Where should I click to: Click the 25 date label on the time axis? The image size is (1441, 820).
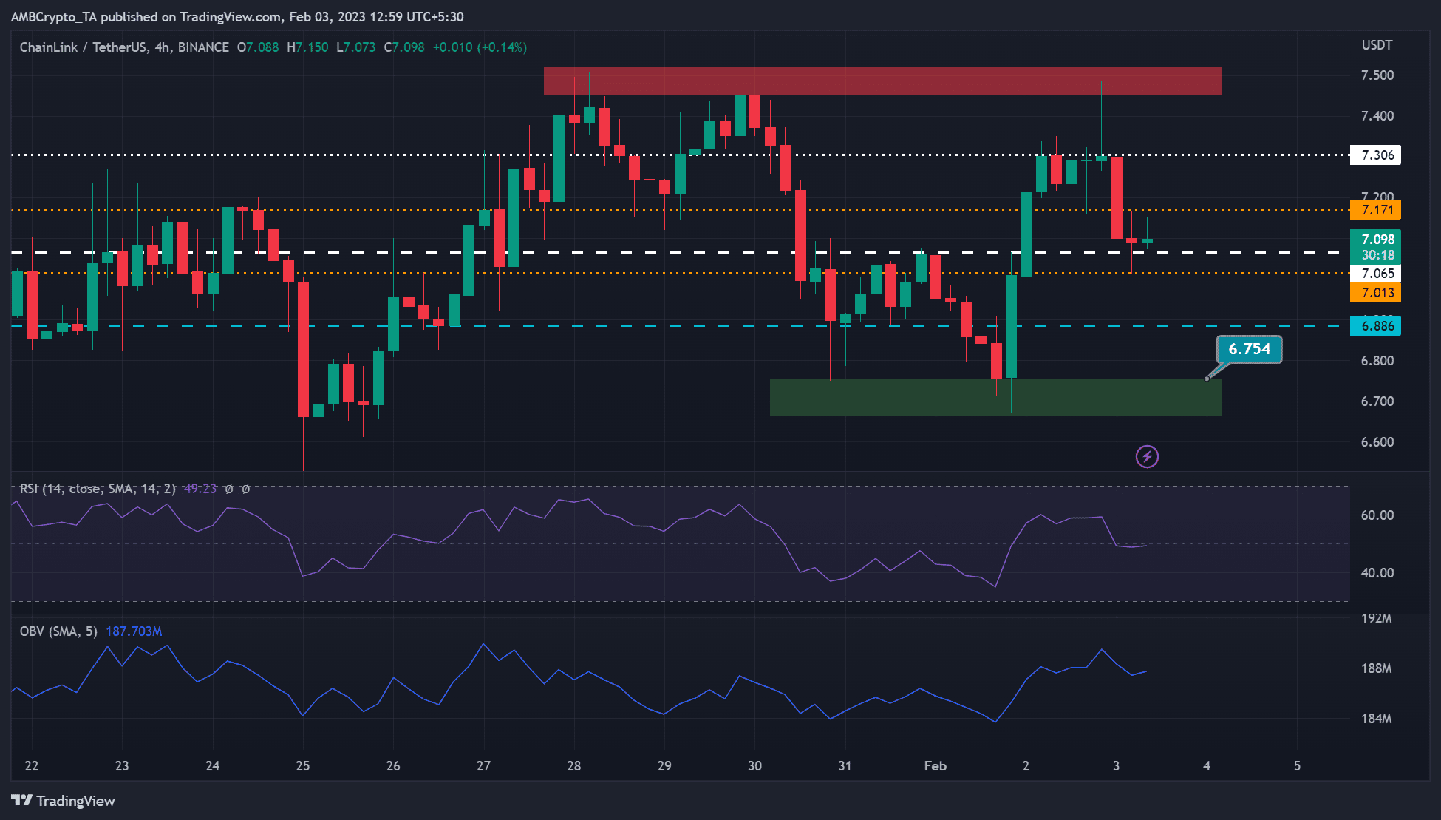tap(303, 766)
